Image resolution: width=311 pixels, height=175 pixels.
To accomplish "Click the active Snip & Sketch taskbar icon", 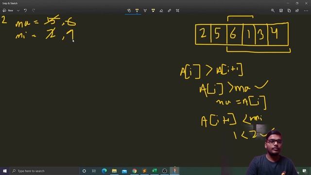I will pyautogui.click(x=175, y=171).
